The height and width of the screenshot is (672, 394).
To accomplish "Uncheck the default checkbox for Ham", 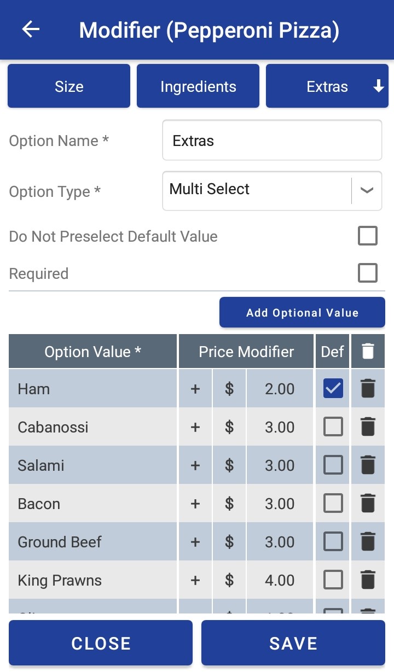I will [x=333, y=389].
